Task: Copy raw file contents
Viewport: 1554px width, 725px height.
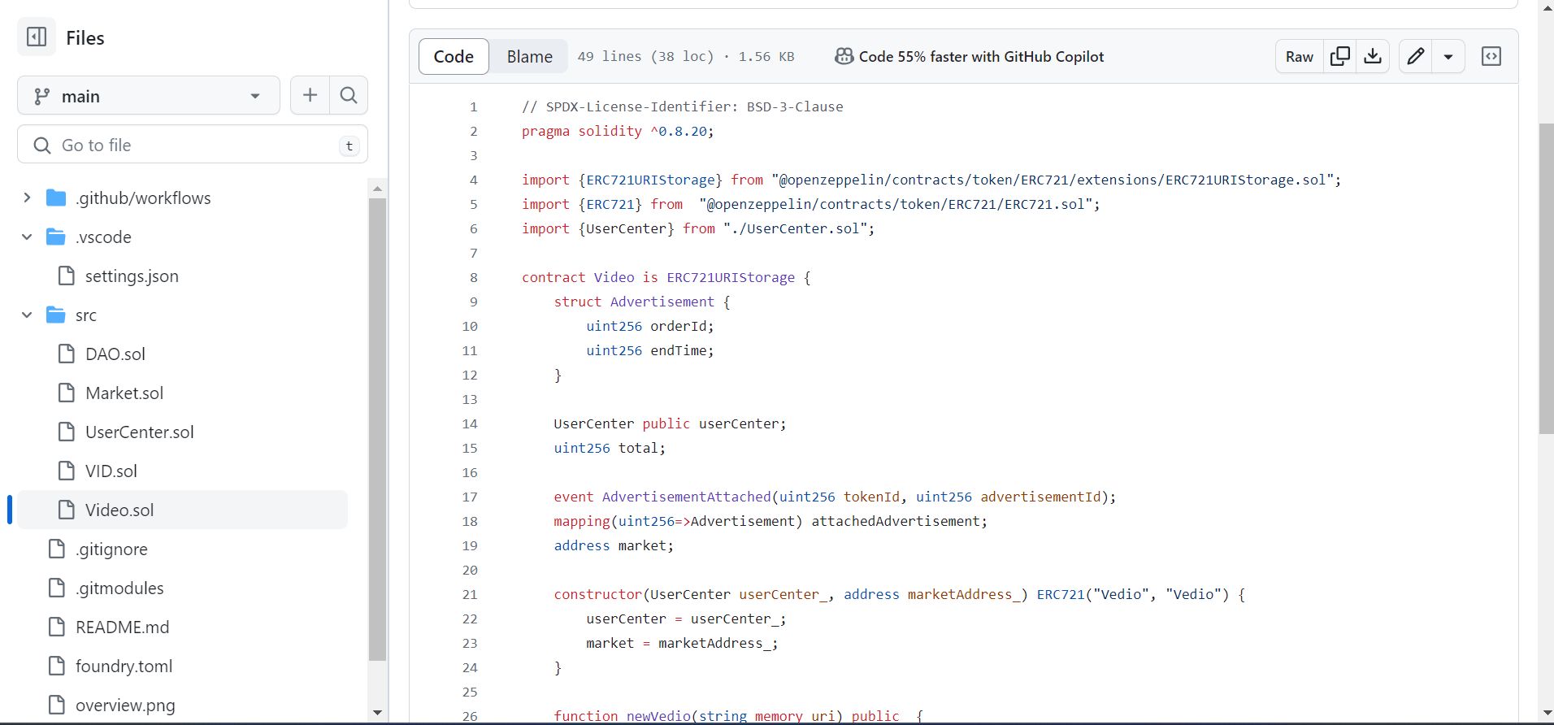Action: pos(1340,56)
